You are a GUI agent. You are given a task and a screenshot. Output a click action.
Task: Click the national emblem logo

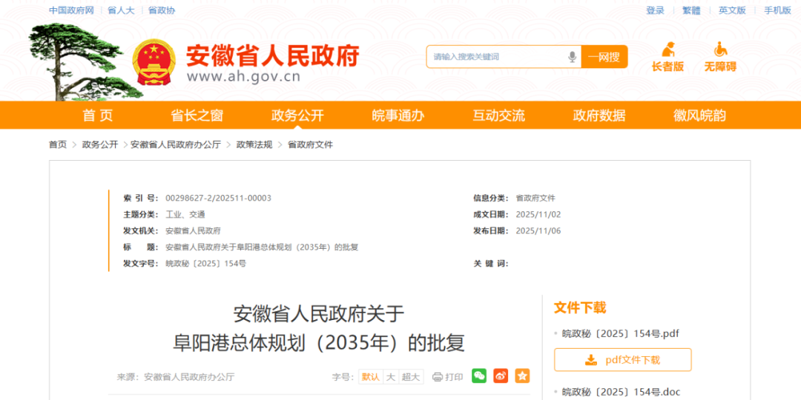tap(154, 61)
